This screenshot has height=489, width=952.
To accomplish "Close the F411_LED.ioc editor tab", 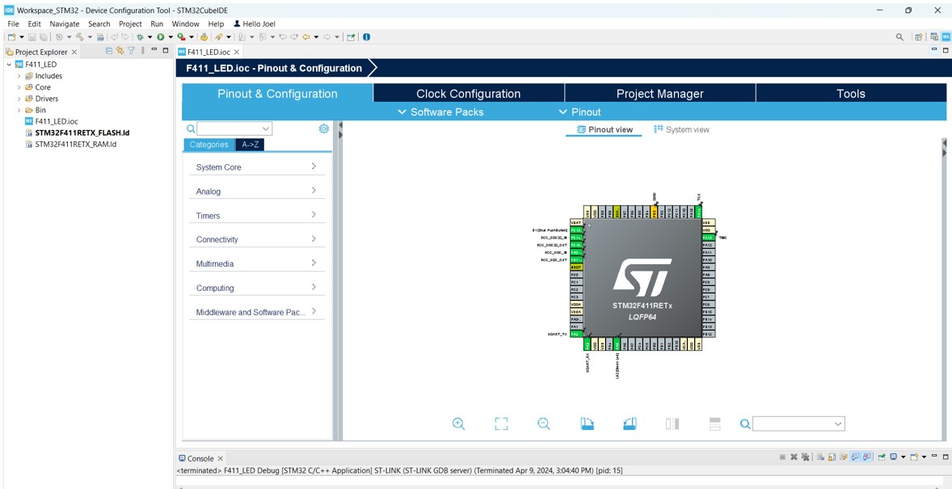I will (238, 53).
